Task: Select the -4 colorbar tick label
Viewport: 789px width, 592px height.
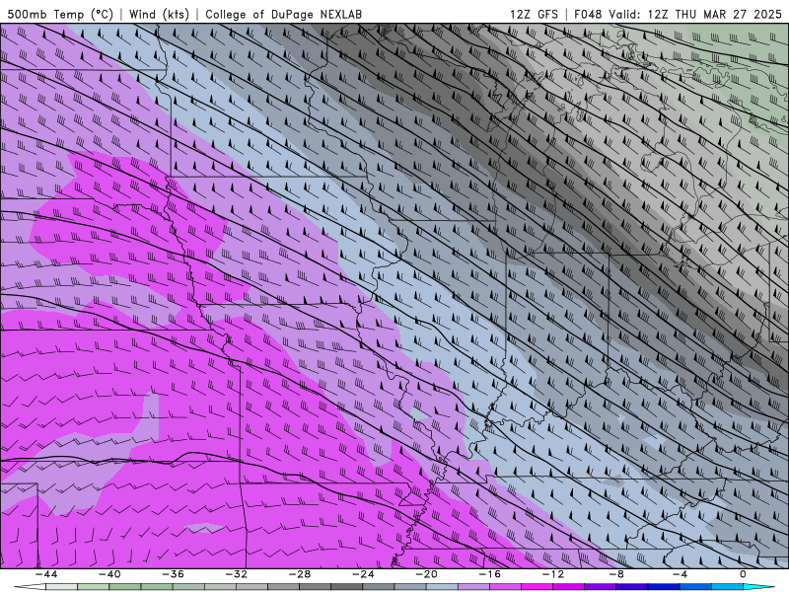Action: click(x=680, y=574)
